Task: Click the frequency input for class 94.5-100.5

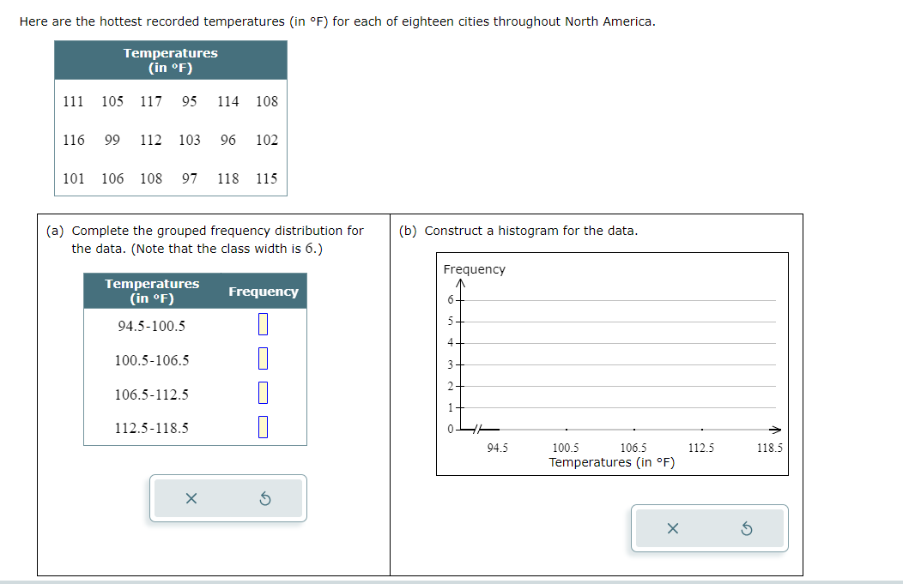Action: 264,325
